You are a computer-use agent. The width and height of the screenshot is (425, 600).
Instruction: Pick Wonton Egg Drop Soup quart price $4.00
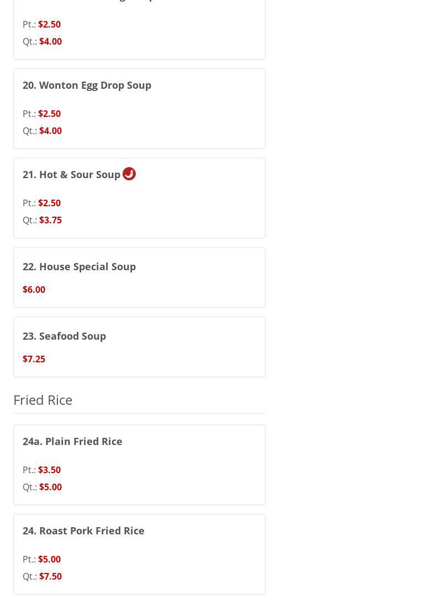50,131
